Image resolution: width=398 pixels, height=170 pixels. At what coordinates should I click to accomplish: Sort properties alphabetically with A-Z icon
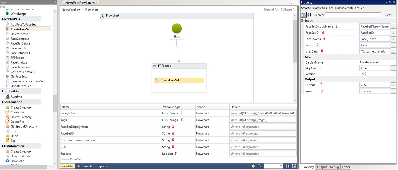pyautogui.click(x=309, y=15)
